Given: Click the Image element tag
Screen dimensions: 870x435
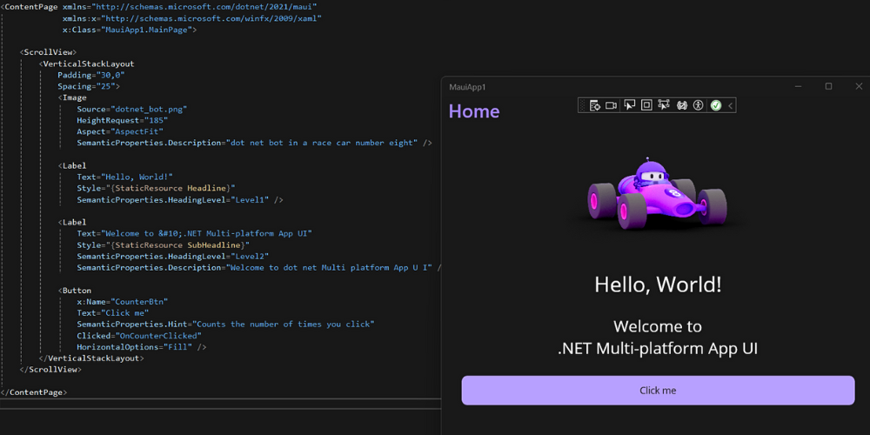Looking at the screenshot, I should (x=72, y=97).
